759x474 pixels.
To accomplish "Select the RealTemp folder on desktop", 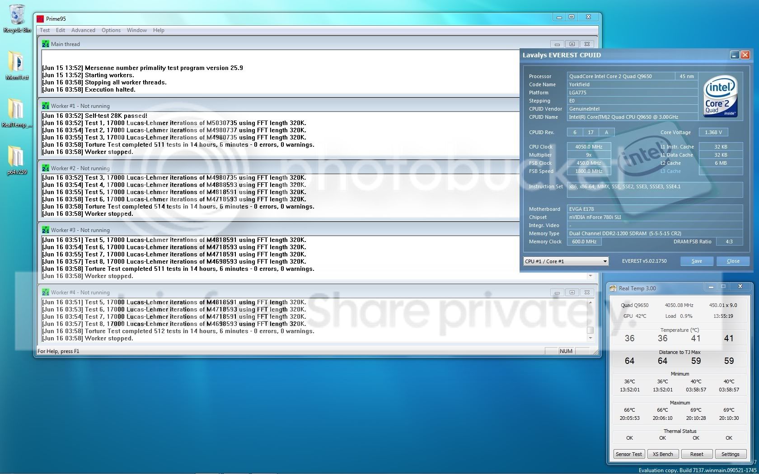I will pyautogui.click(x=17, y=113).
